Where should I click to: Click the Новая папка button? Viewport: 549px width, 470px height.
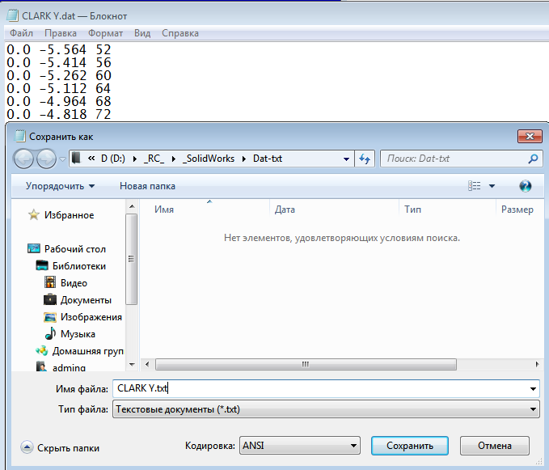(x=147, y=186)
